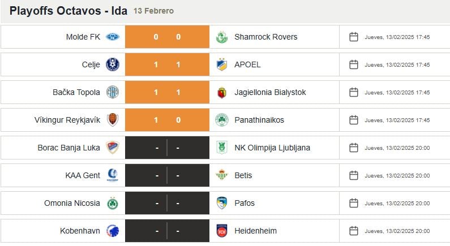Click the Playoffs Octavos - Ida heading
Screen dimensions: 450x246
(x=68, y=11)
